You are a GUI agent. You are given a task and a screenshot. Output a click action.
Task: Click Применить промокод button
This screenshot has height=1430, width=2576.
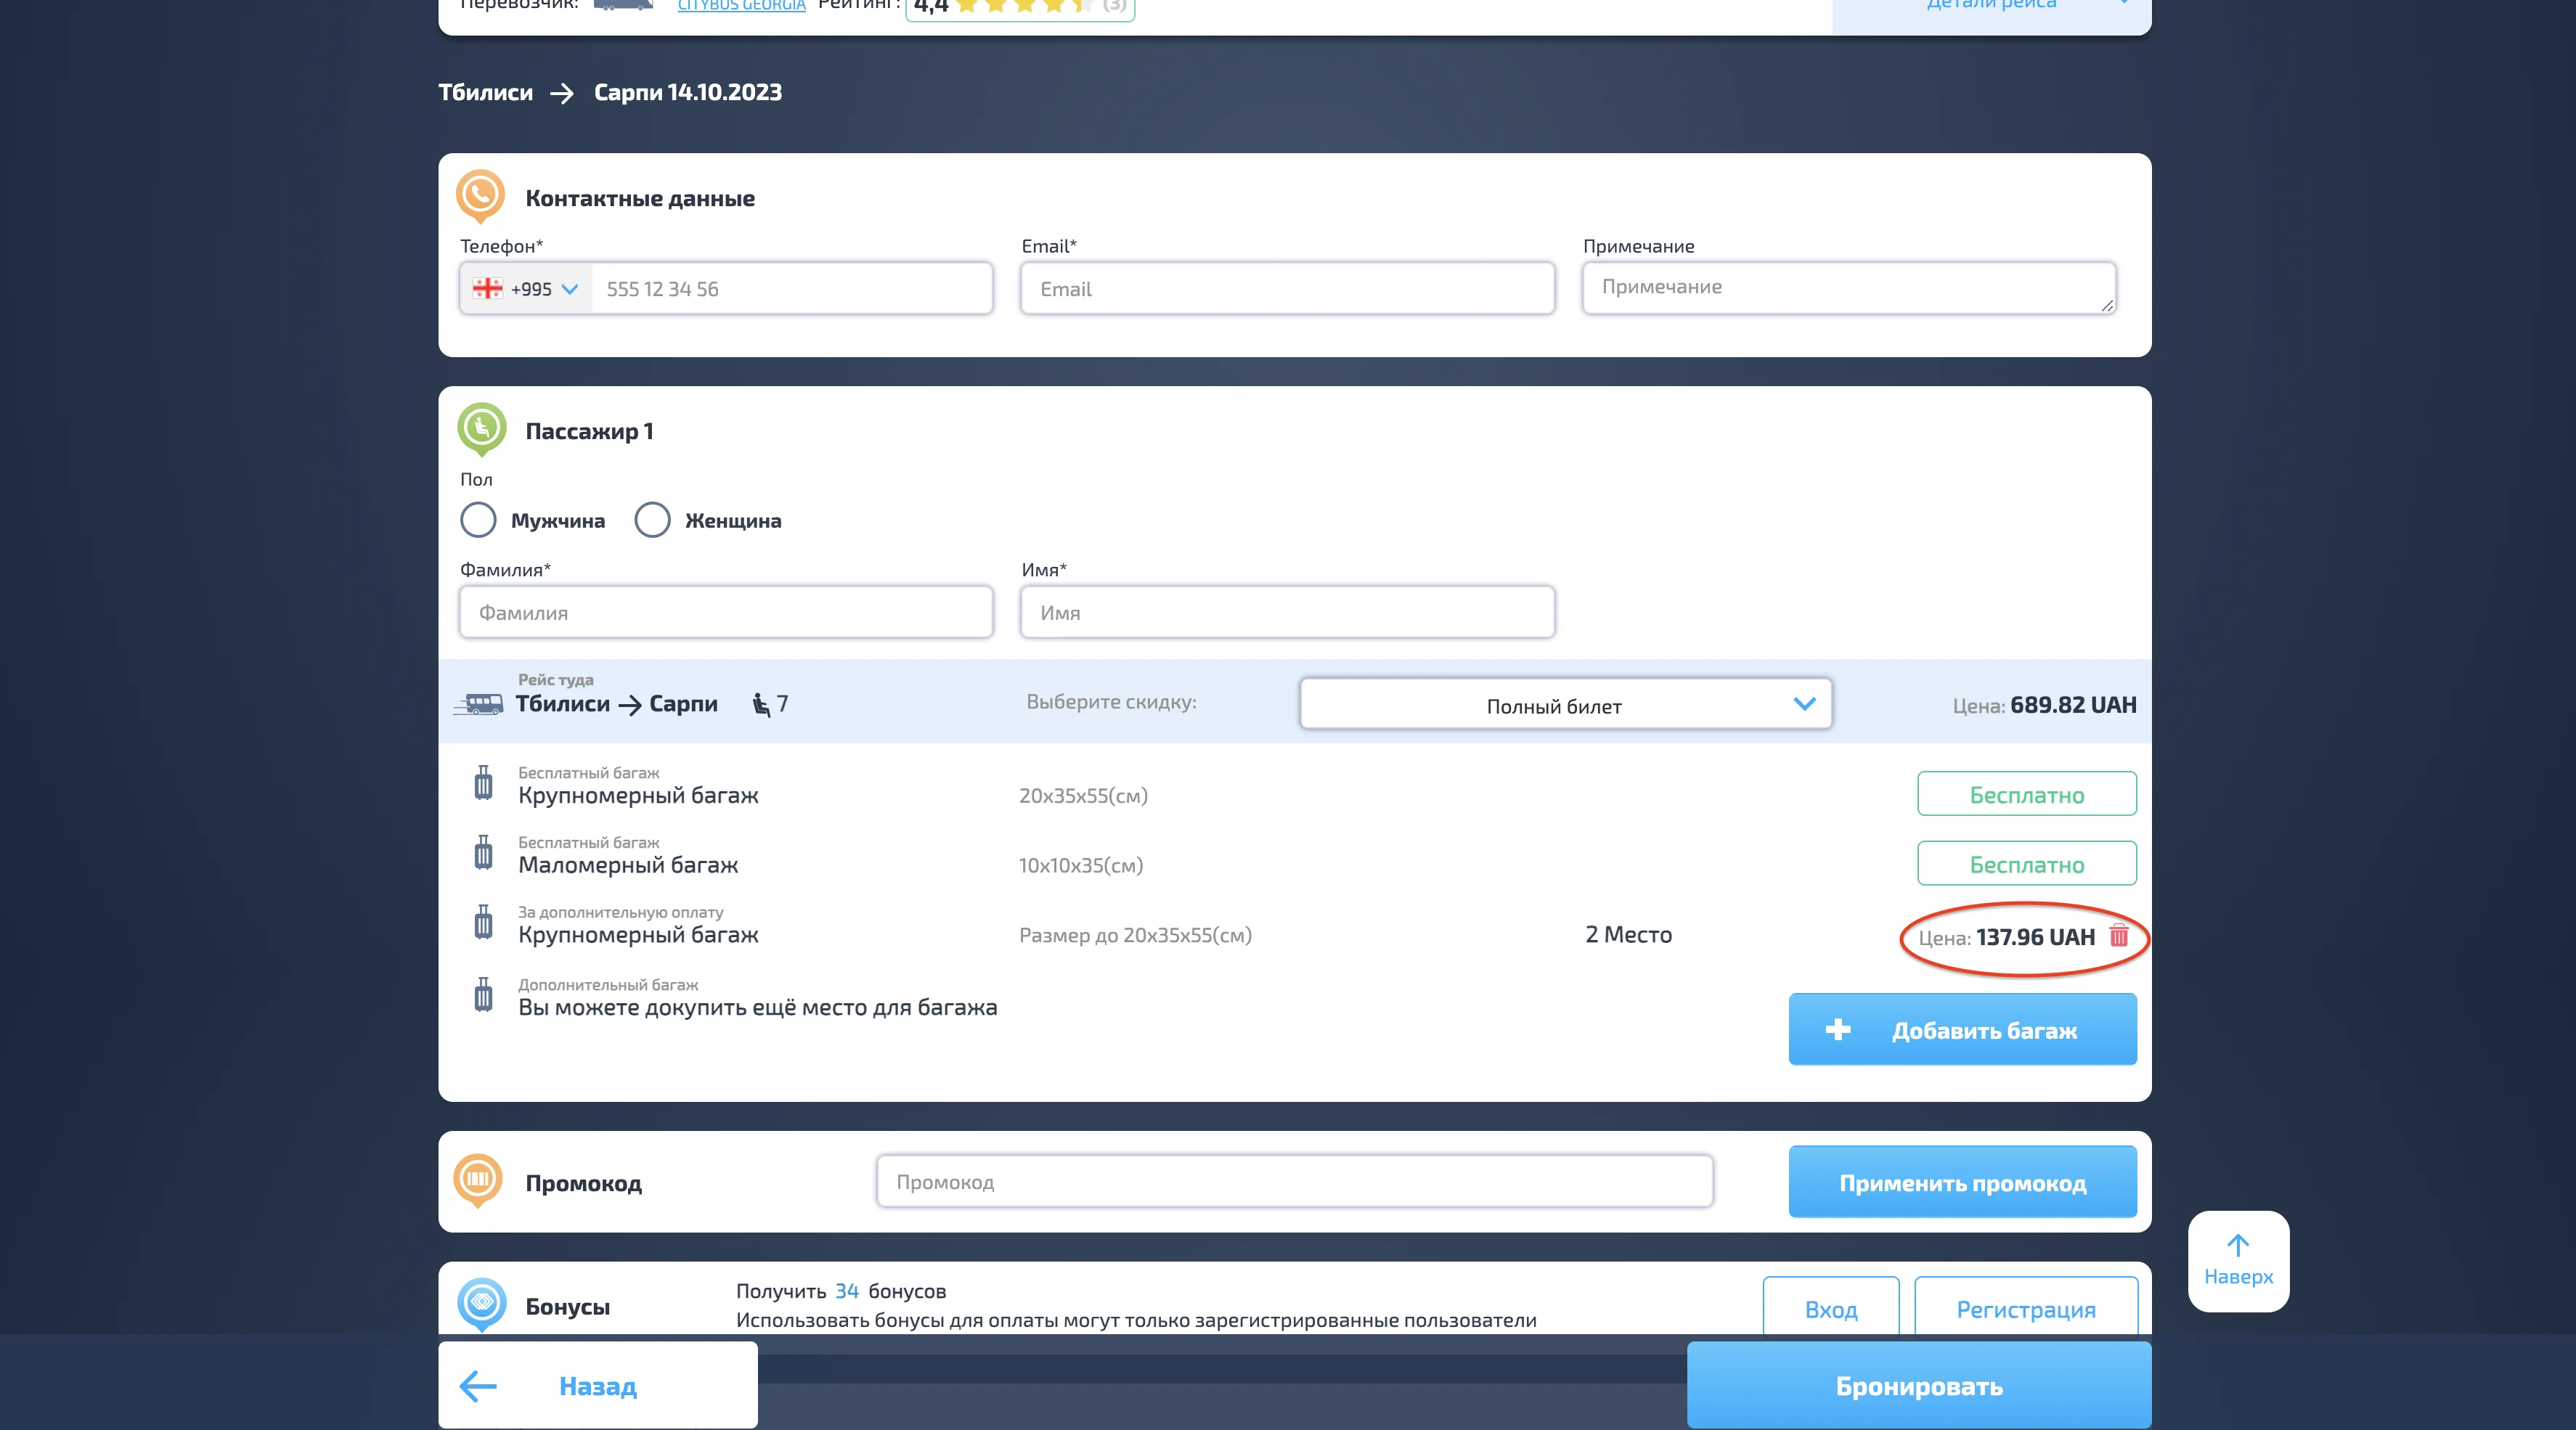coord(1962,1182)
